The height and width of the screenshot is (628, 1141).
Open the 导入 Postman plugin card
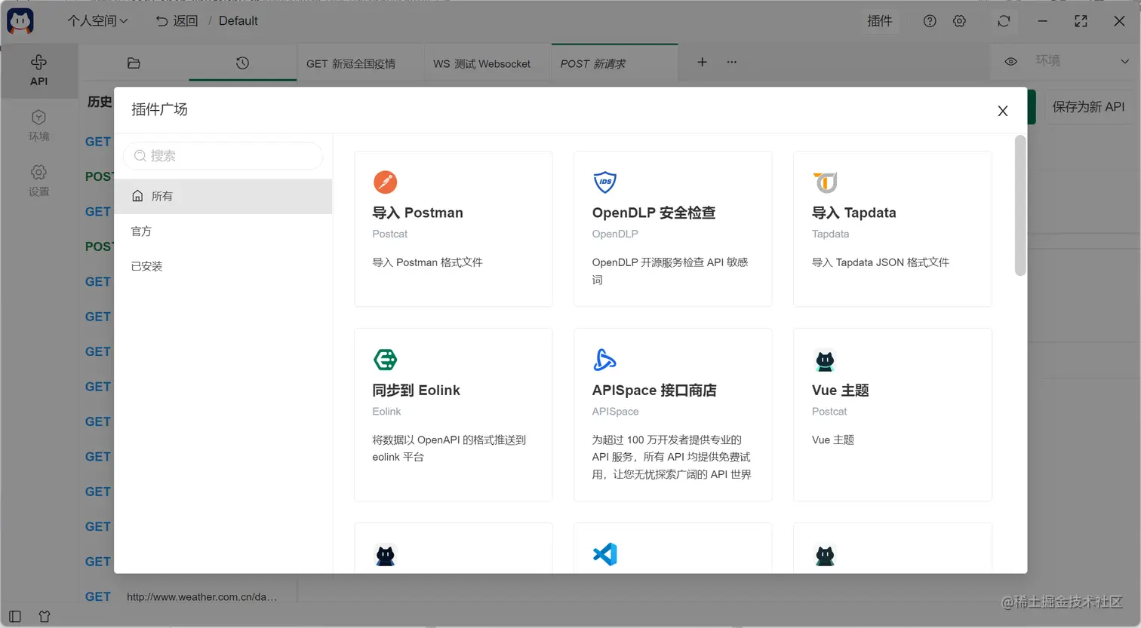point(453,228)
